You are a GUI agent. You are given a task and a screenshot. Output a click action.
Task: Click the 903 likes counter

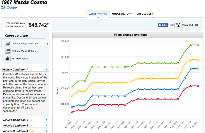coord(171,25)
